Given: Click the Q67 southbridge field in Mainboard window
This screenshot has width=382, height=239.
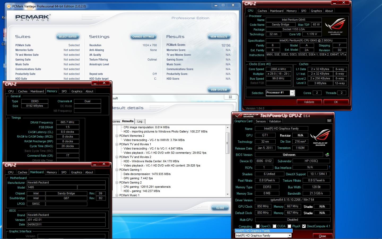Looking at the screenshot, I should point(66,198).
